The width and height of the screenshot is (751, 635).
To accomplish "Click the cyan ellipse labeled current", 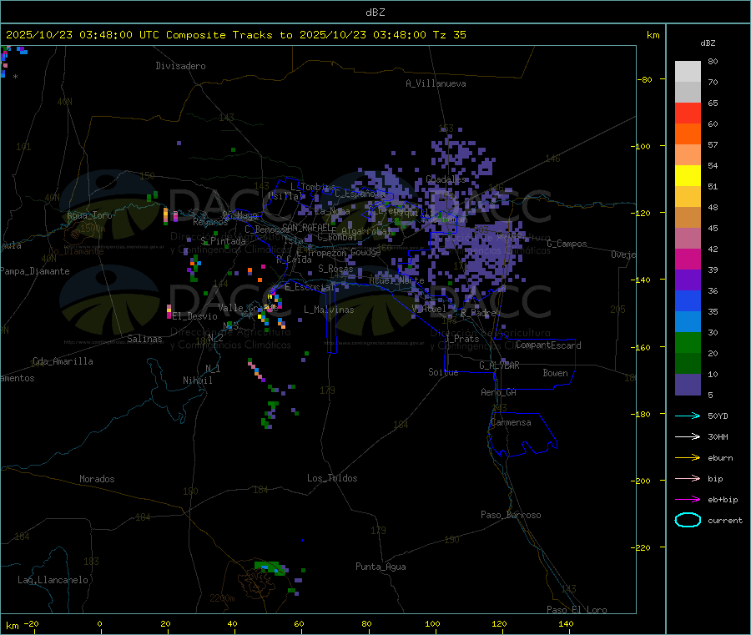I will [688, 520].
